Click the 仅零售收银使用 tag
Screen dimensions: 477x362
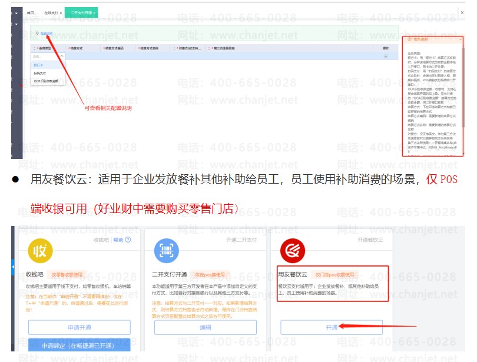(x=67, y=274)
